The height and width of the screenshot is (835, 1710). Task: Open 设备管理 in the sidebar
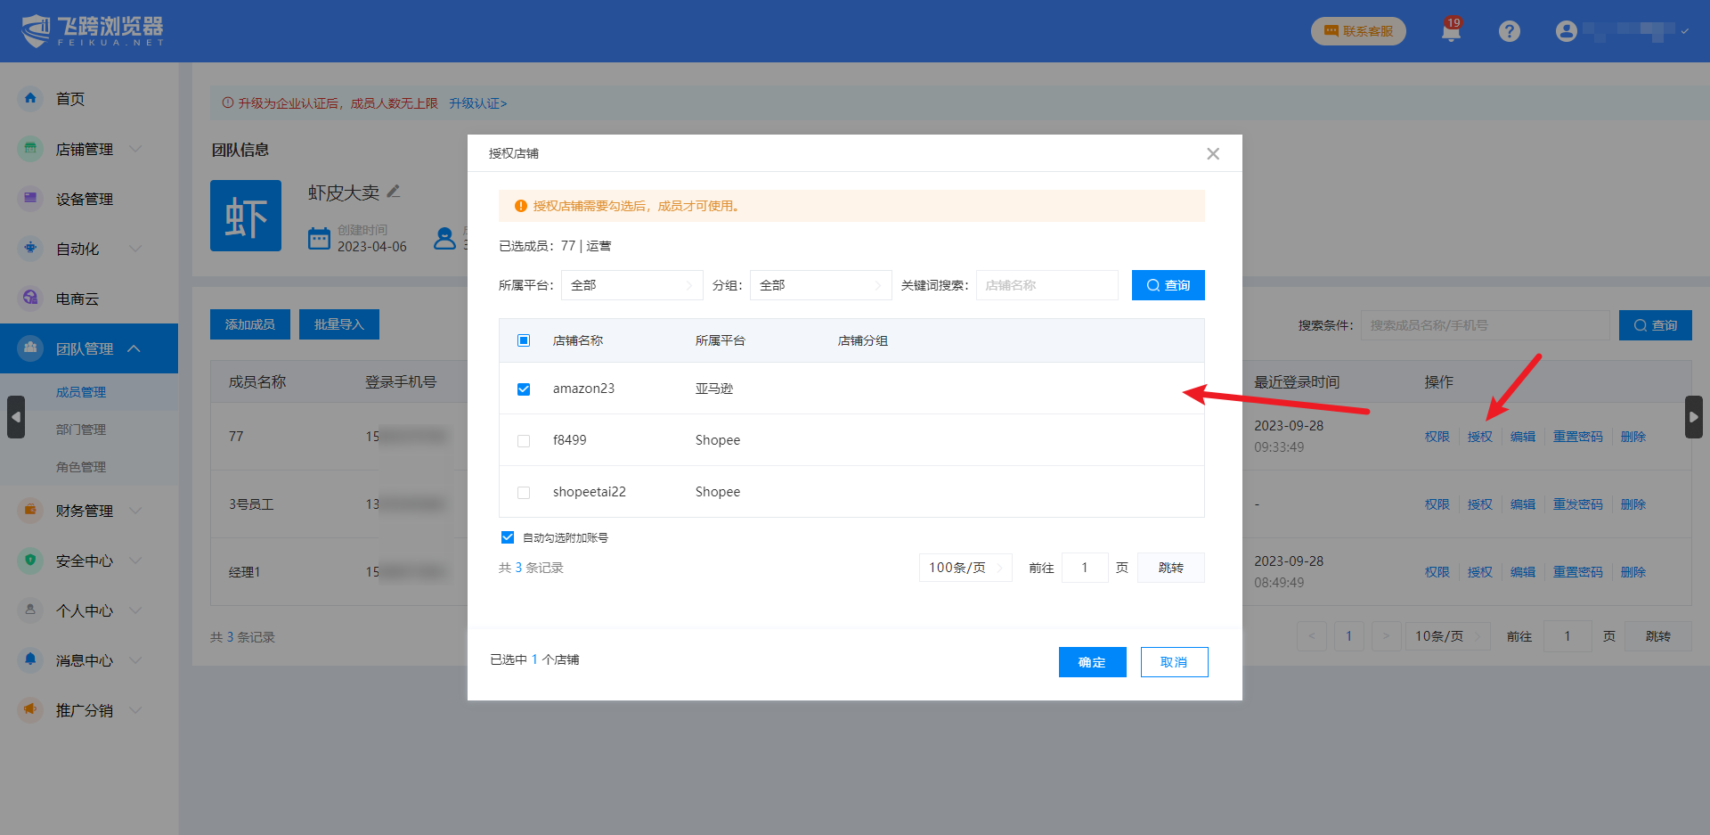click(85, 199)
